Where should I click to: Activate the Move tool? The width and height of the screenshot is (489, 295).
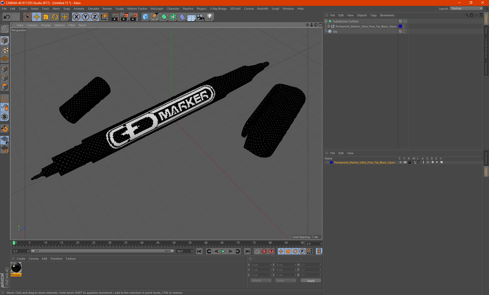(x=37, y=17)
